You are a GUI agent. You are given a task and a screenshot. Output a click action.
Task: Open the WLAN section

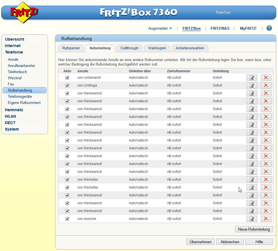(10, 116)
